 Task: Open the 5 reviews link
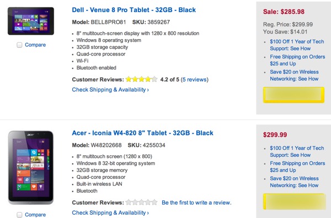194,79
